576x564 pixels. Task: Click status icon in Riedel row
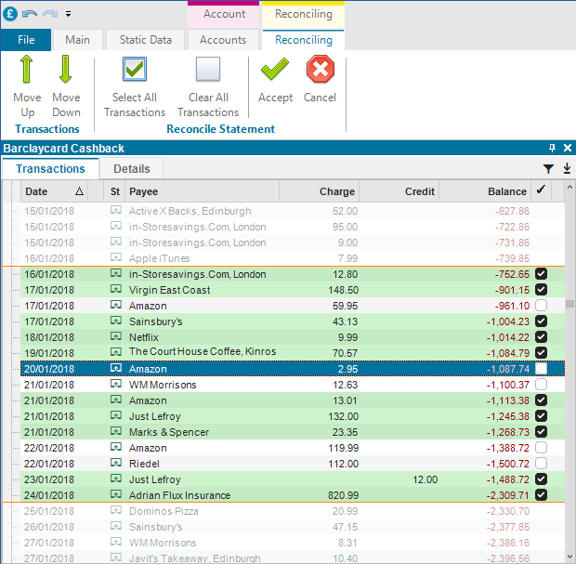[116, 463]
